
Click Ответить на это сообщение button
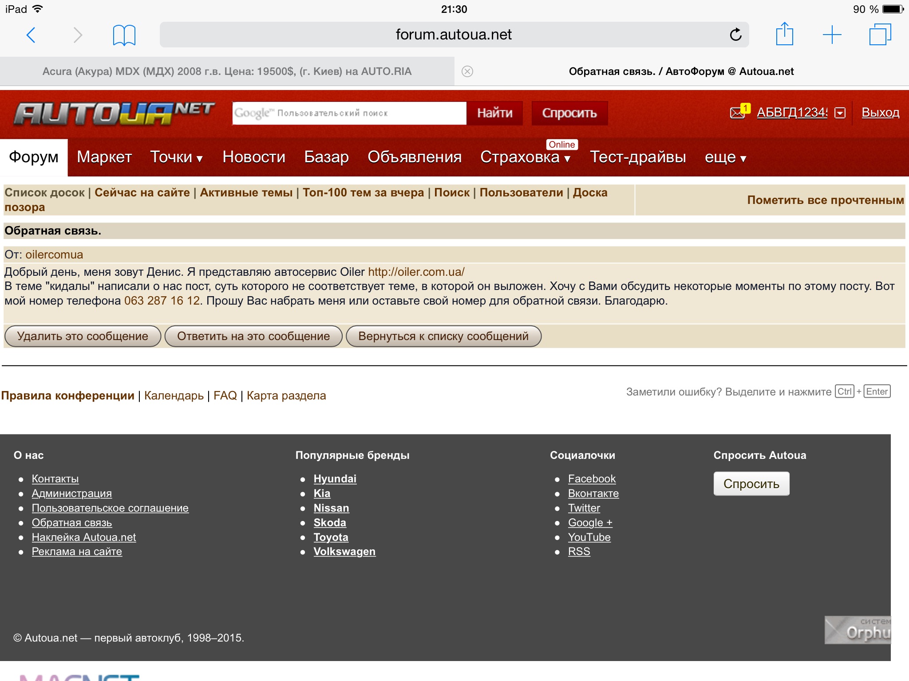pyautogui.click(x=253, y=336)
